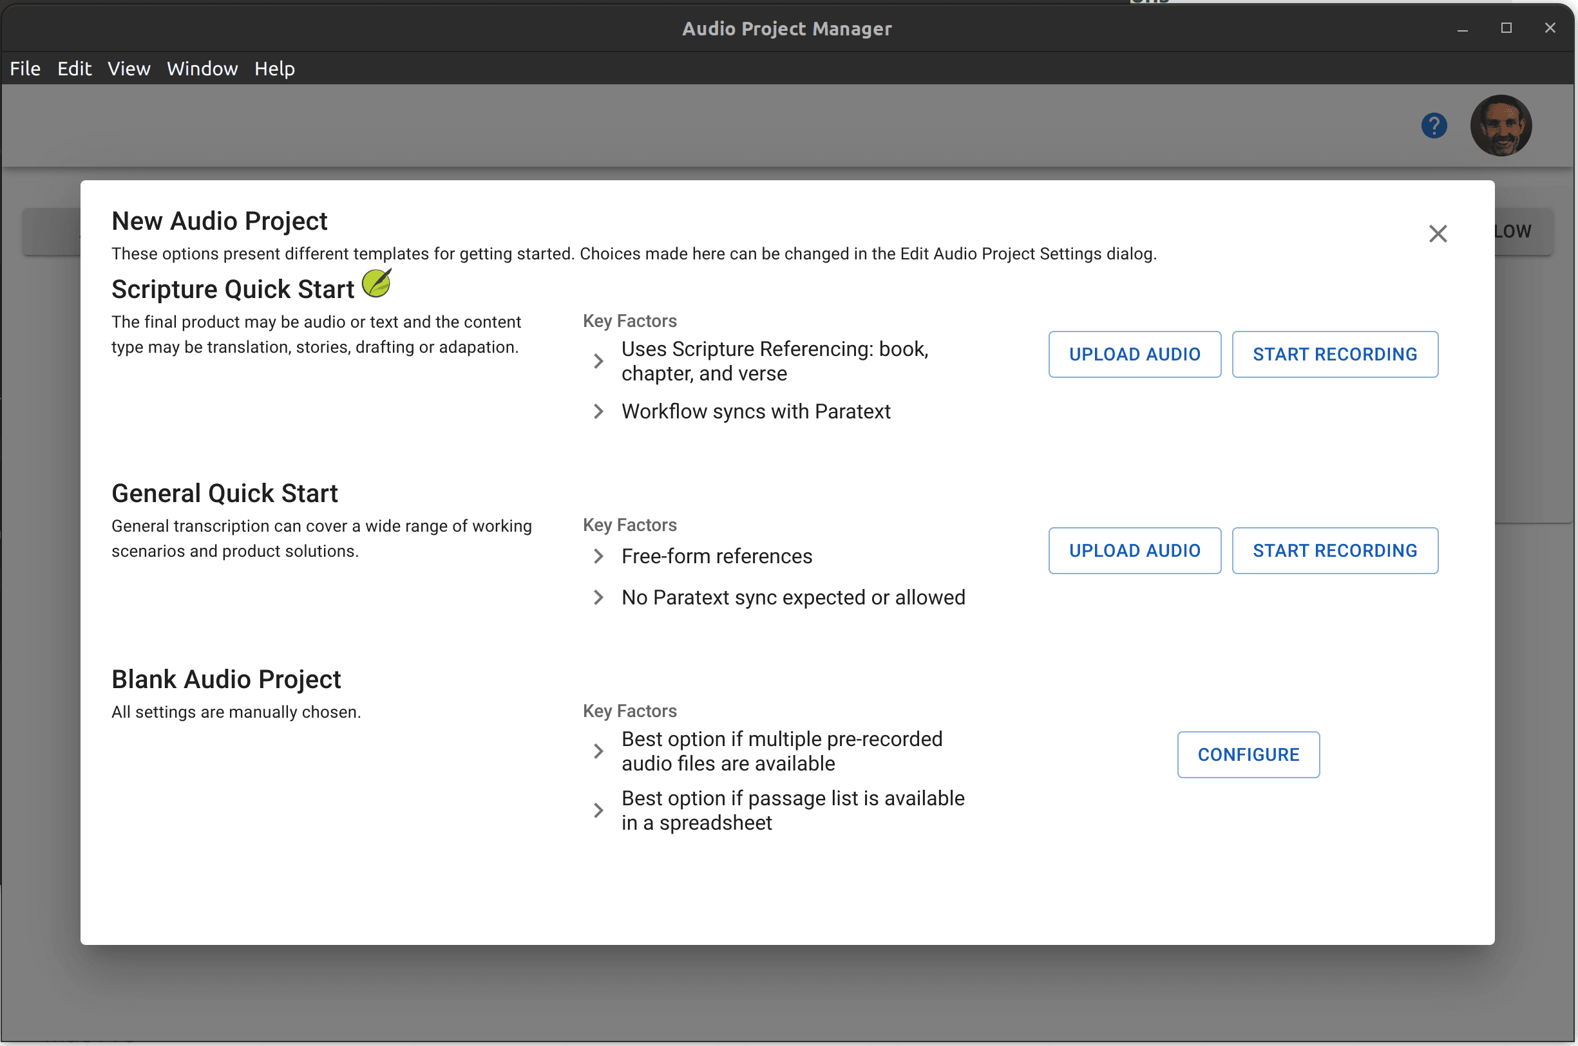This screenshot has width=1578, height=1046.
Task: Click the blue help question mark icon
Action: pos(1433,126)
